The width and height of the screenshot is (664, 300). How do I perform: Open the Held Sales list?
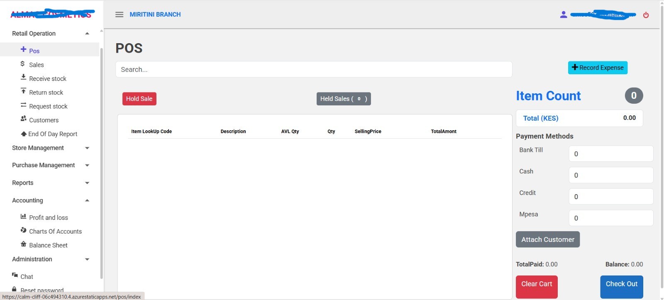pos(344,99)
